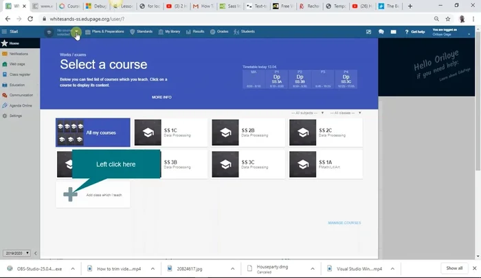Click the SS 2C graduation cap icon

pyautogui.click(x=302, y=132)
